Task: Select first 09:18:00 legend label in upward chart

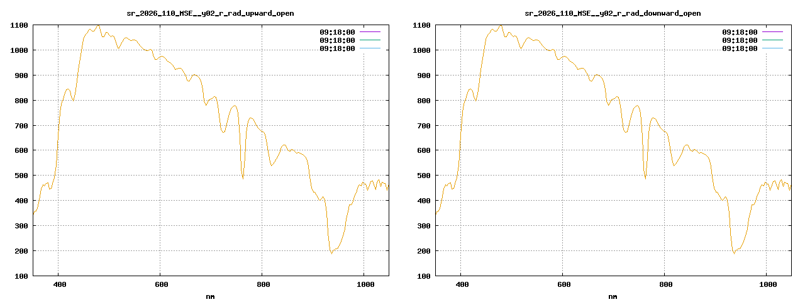Action: [x=337, y=31]
